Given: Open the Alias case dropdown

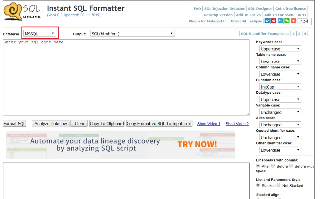Looking at the screenshot, I should [280, 125].
